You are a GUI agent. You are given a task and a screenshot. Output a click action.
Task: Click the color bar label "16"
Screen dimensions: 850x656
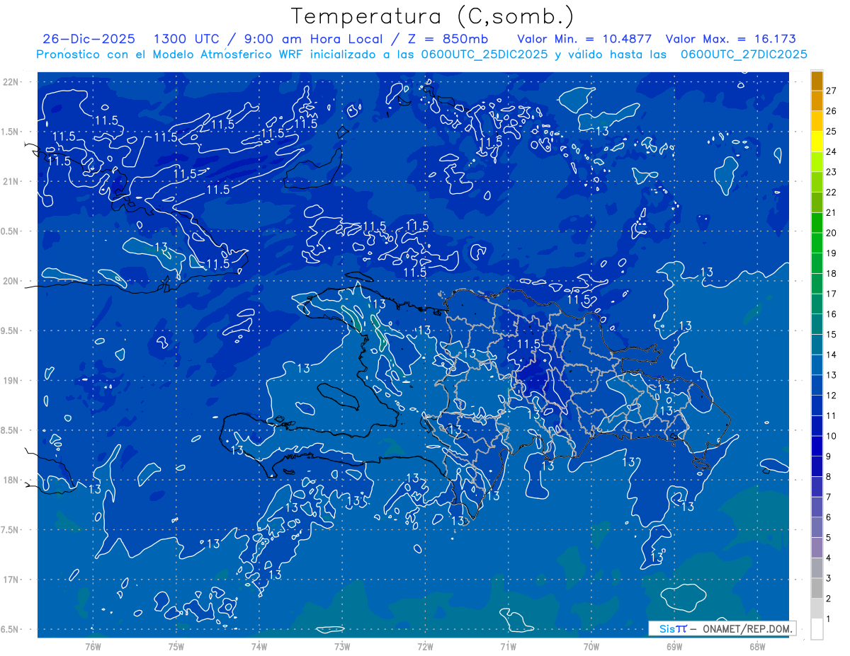[x=831, y=314]
